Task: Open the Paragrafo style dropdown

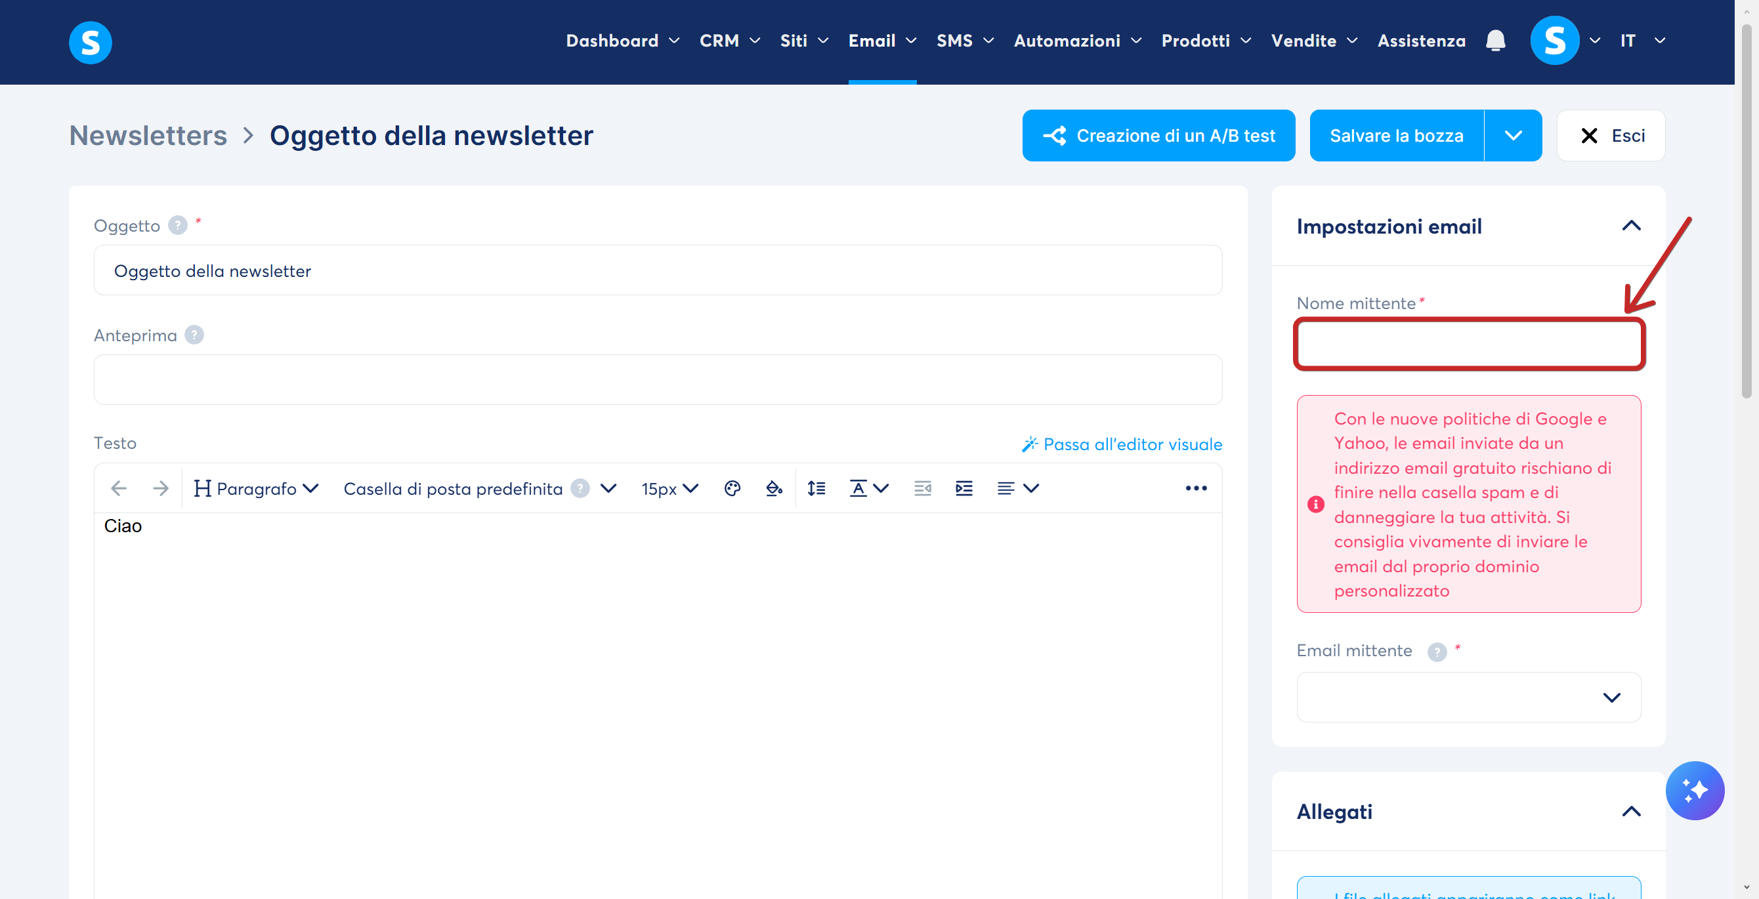Action: 256,489
